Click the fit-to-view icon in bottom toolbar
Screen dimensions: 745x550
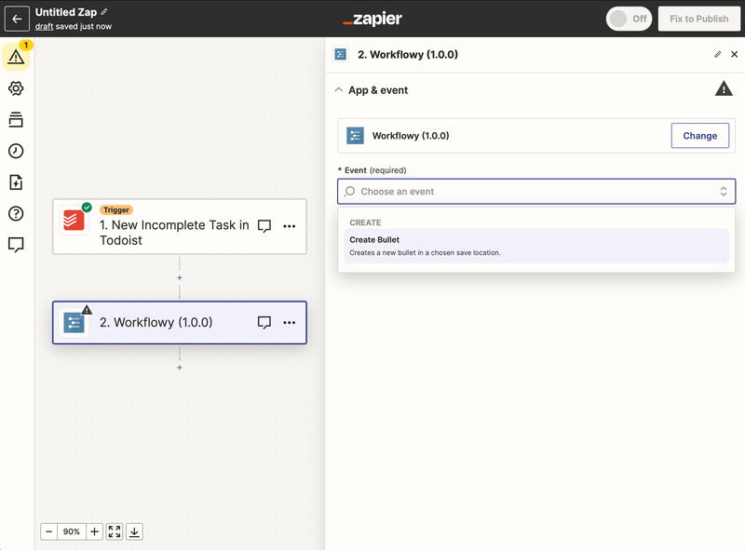coord(113,531)
